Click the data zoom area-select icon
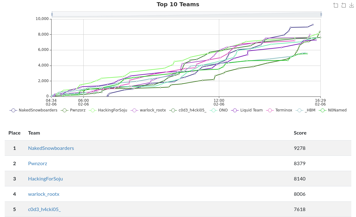Screen dimensions: 356x217 tap(336, 5)
